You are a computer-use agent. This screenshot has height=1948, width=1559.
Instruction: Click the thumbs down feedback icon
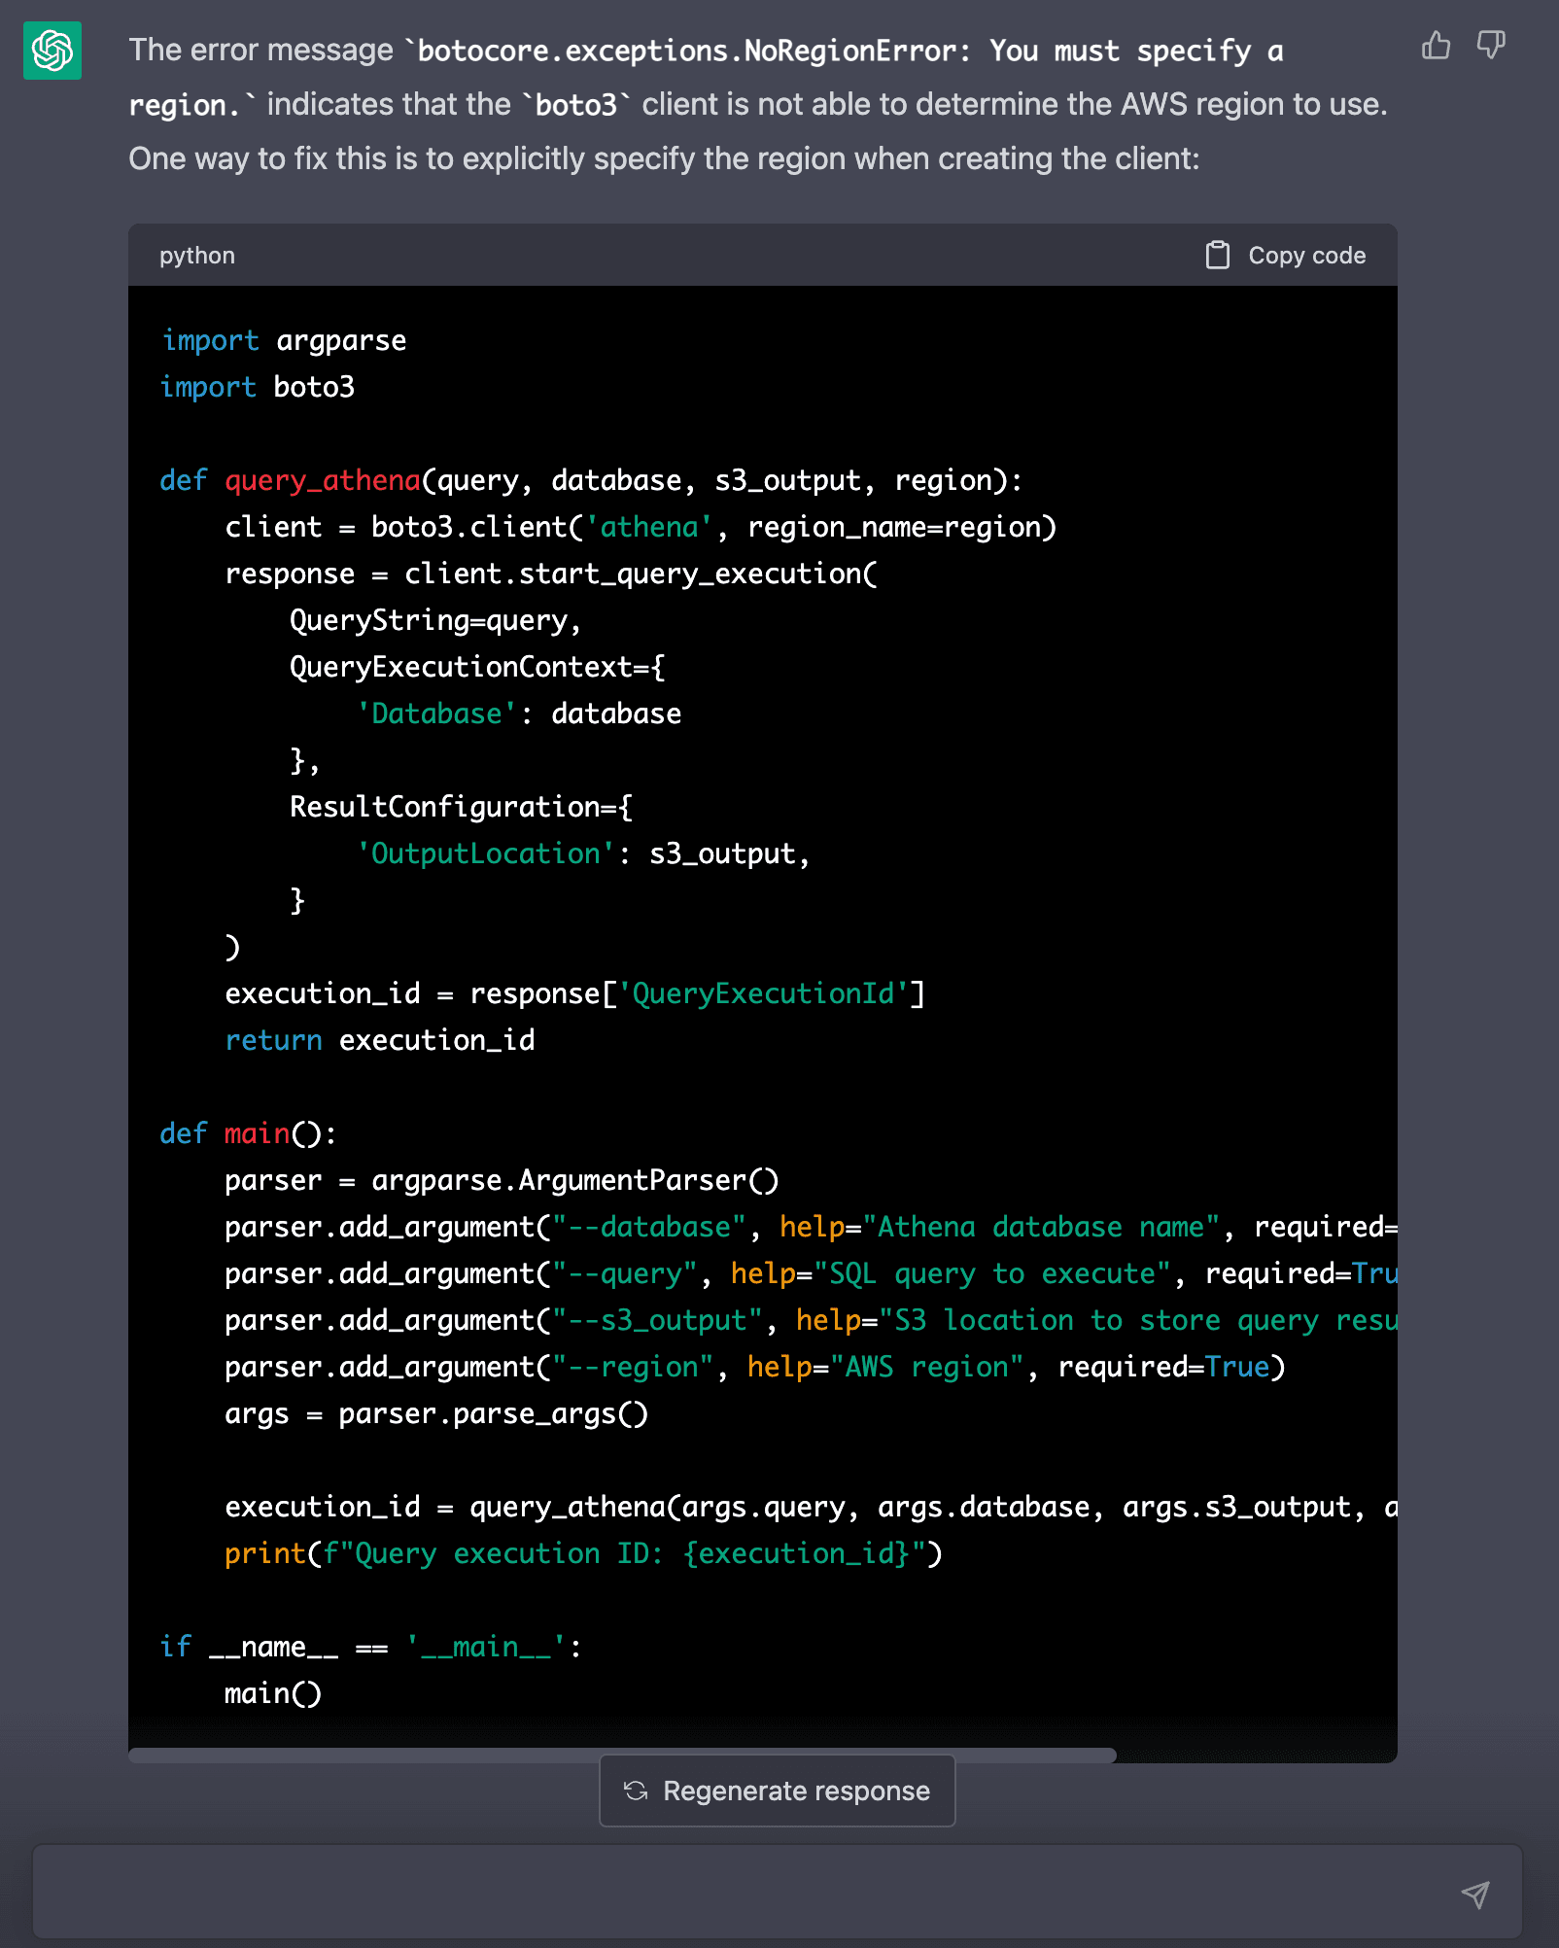1490,46
